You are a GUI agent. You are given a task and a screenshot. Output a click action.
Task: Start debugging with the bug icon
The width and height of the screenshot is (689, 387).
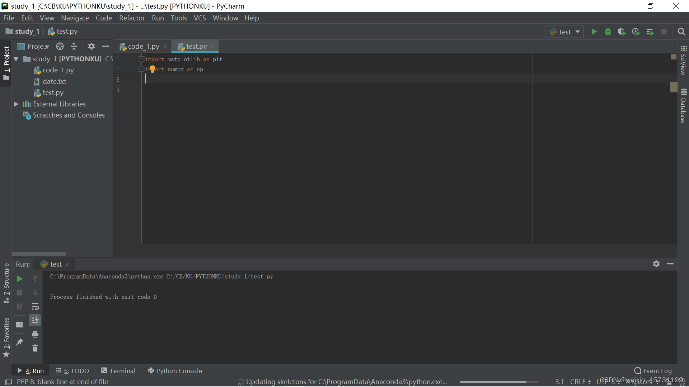pyautogui.click(x=608, y=32)
